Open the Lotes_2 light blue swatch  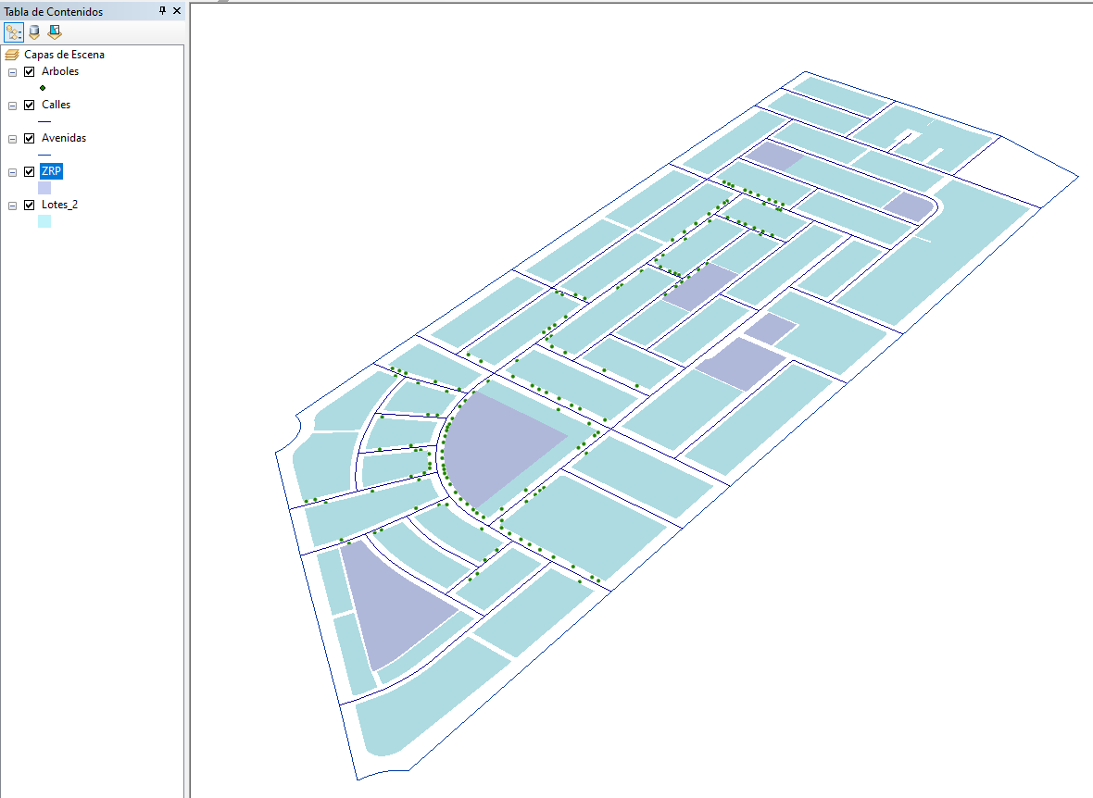click(44, 220)
